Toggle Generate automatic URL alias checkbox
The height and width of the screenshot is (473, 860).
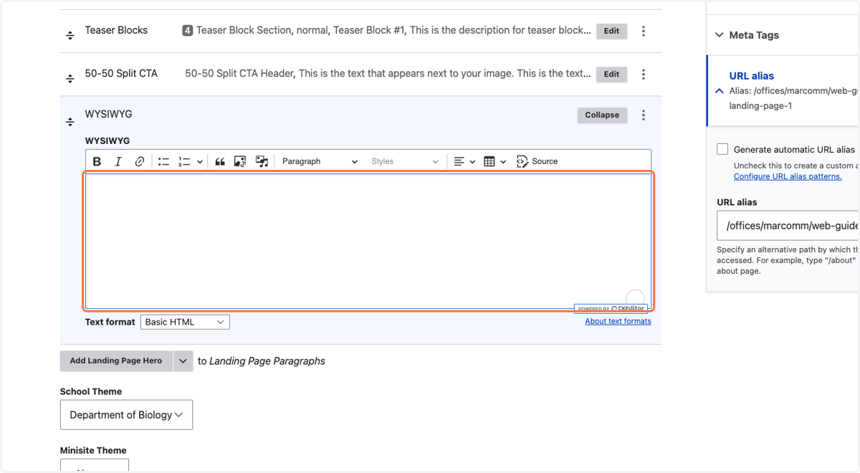coord(722,149)
